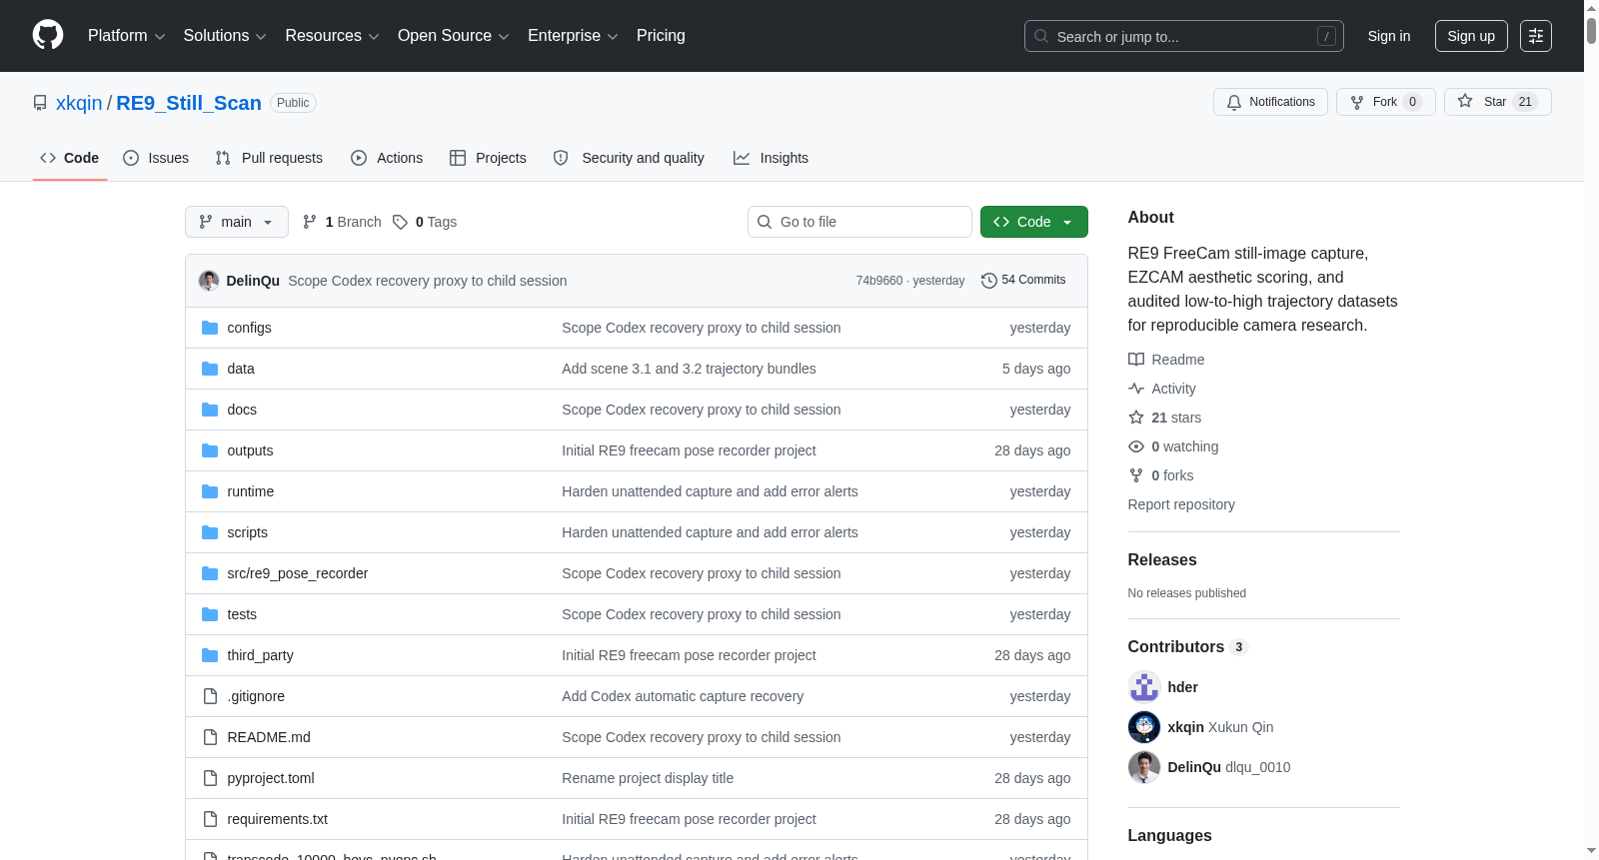1599x860 pixels.
Task: Open the header appearance settings icon
Action: point(1536,36)
